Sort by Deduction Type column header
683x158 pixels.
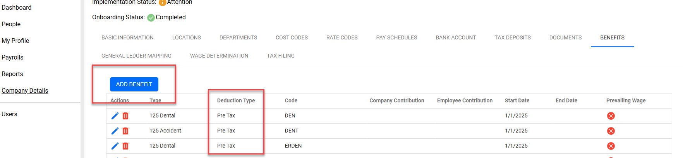point(236,100)
